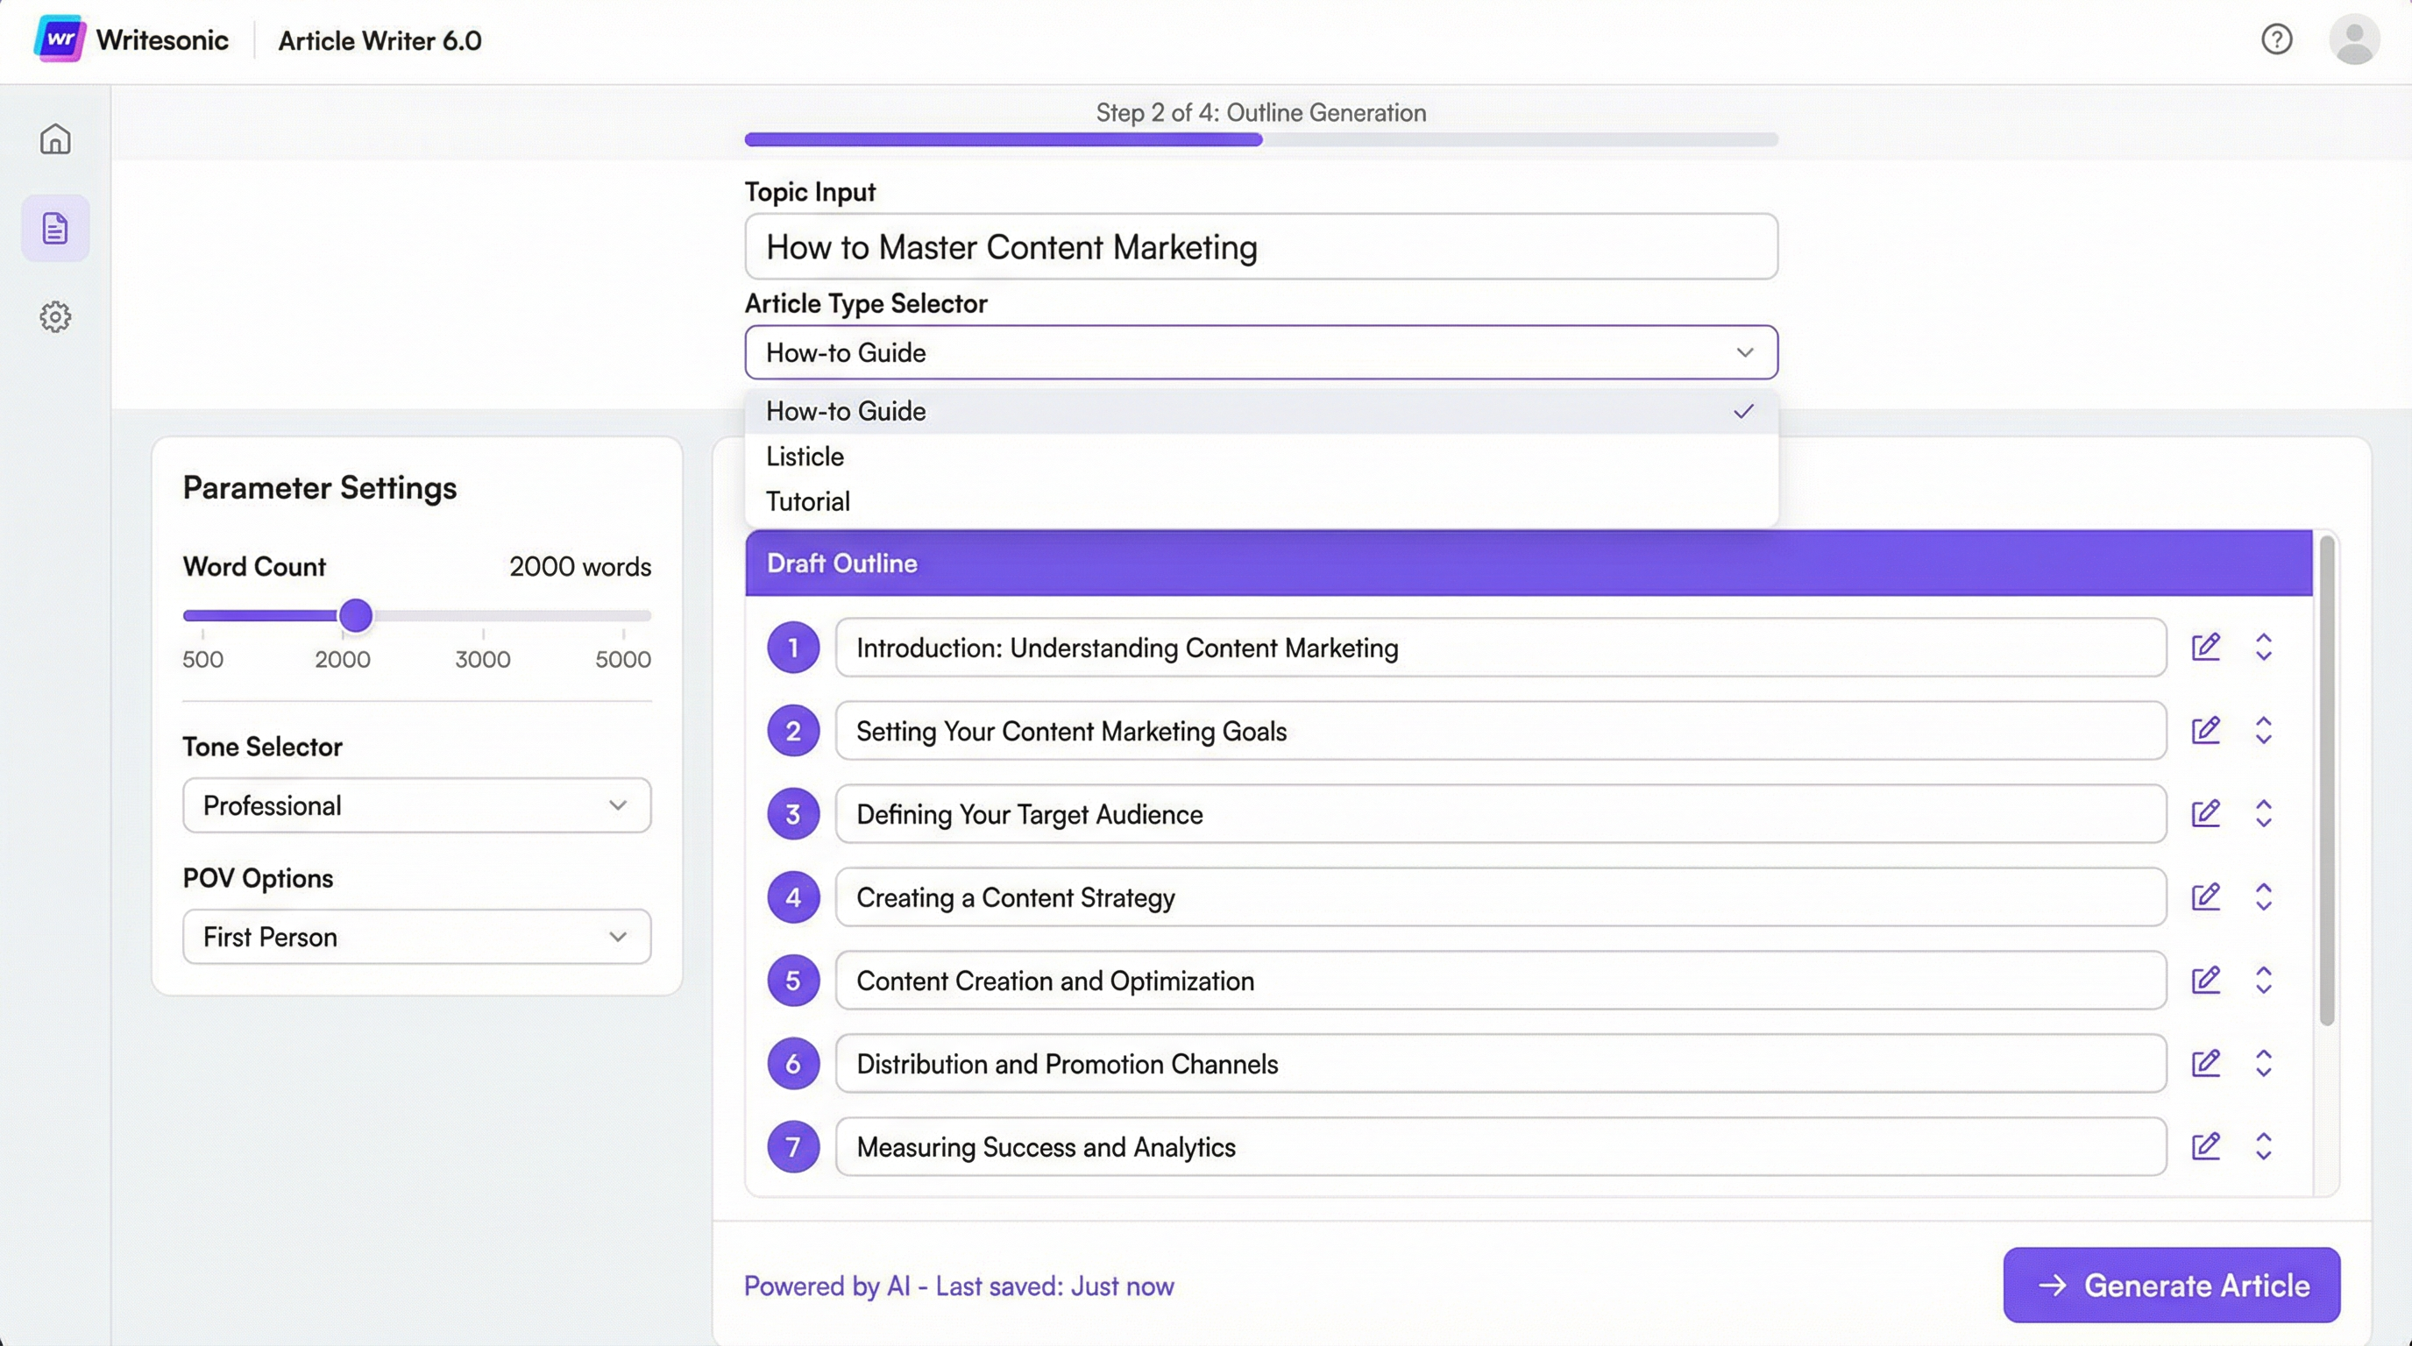Expand the POV Options dropdown
The height and width of the screenshot is (1346, 2412).
(415, 936)
